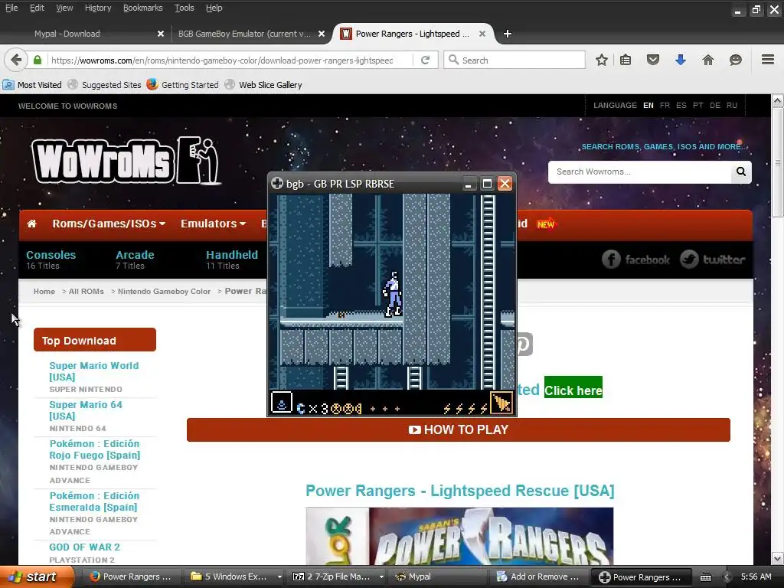Click the WoWroms search magnifier button
784x588 pixels.
(741, 171)
